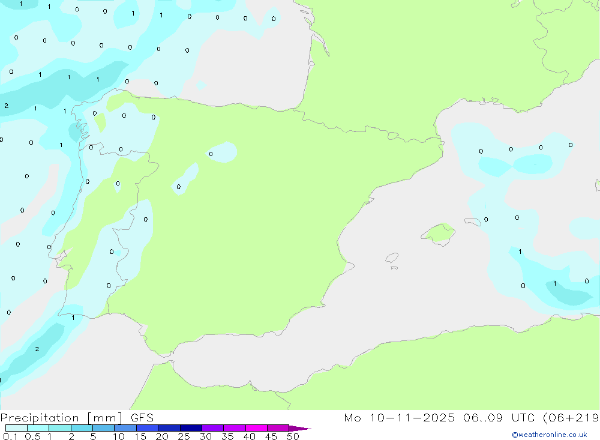This screenshot has width=600, height=440.
Task: Click the 2–5 mm legend color block
Action: (x=82, y=428)
